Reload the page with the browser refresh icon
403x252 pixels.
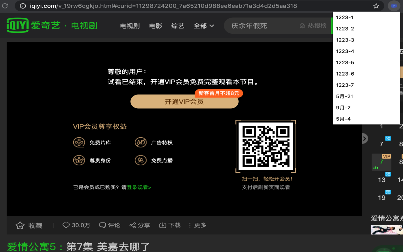pyautogui.click(x=5, y=6)
